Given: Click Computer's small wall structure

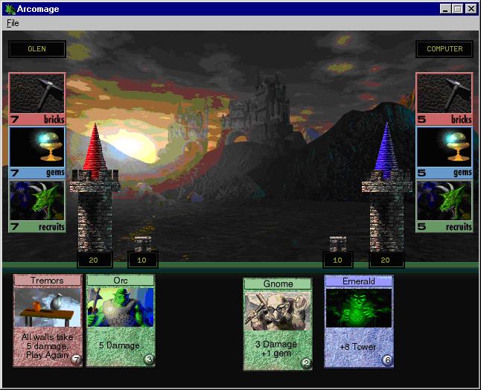Looking at the screenshot, I should tap(338, 244).
